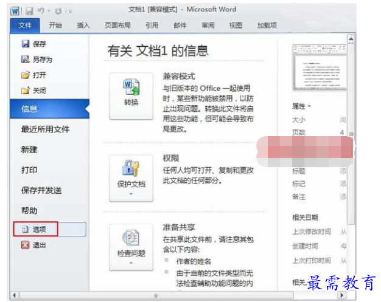Click the 上次打印时间 label
Screen dimensions: 381x302
[x=312, y=261]
